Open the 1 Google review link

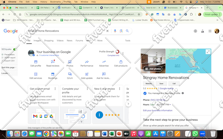[x=166, y=88]
